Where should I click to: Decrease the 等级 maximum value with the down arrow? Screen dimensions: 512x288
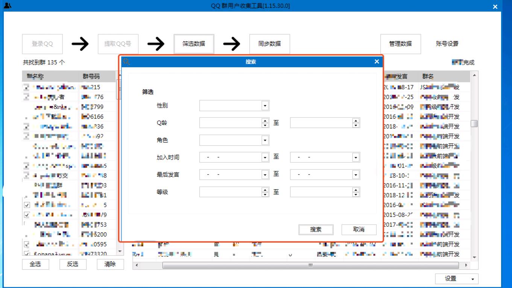[356, 194]
